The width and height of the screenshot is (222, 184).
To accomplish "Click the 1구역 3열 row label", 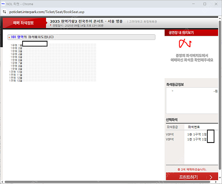I will click(16, 51).
